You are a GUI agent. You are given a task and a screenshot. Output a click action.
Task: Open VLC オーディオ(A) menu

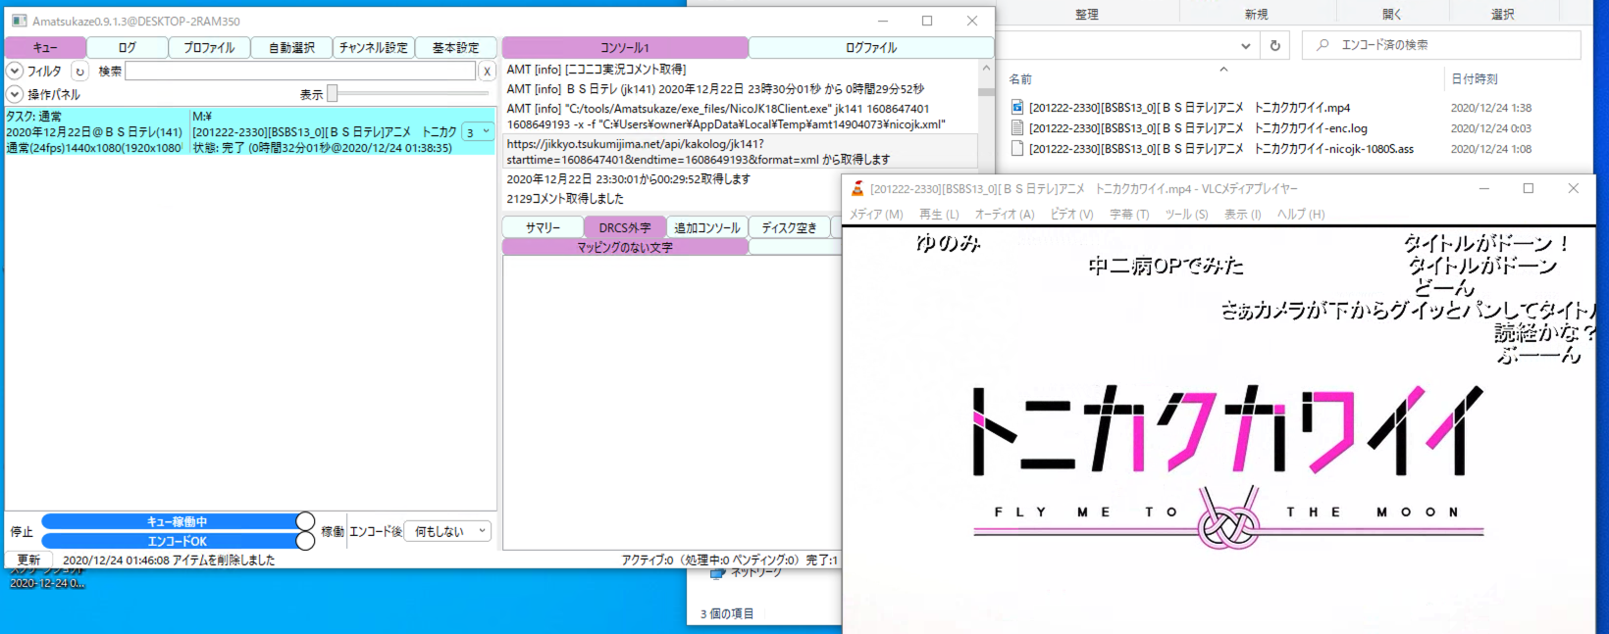point(1005,214)
